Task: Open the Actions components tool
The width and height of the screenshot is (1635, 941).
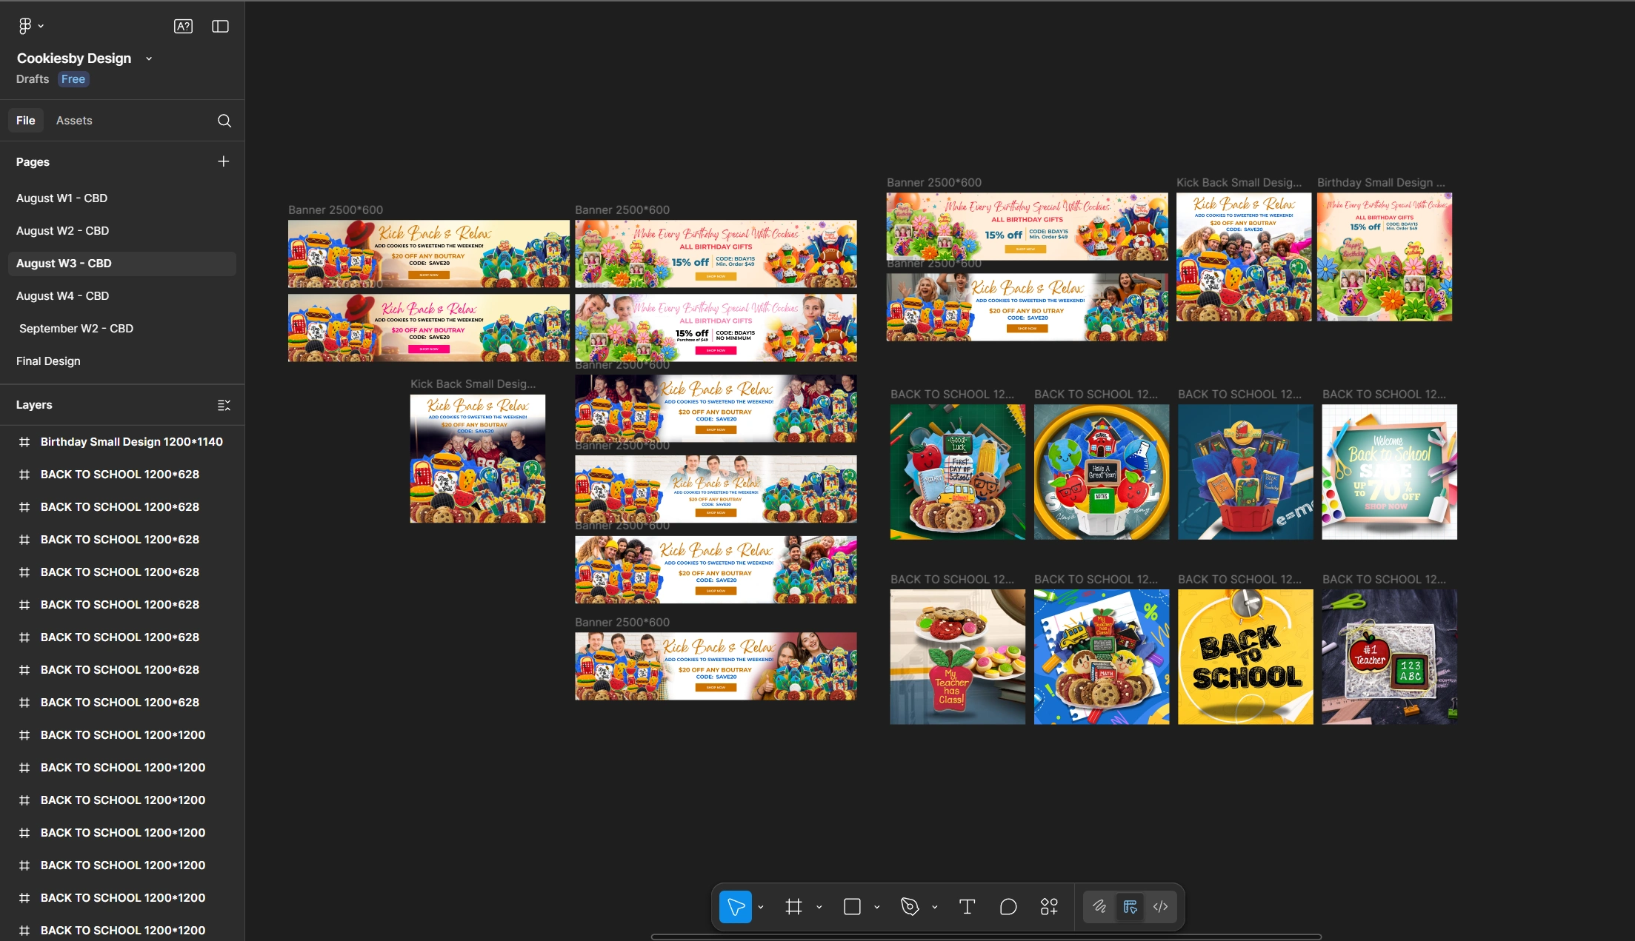Action: tap(1049, 906)
